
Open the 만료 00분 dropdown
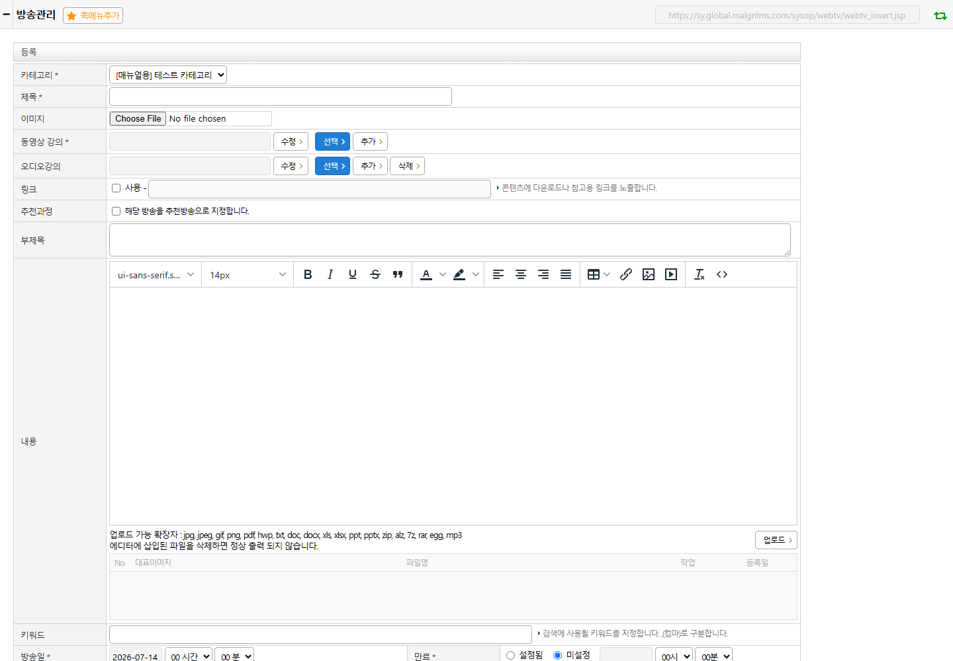click(713, 656)
